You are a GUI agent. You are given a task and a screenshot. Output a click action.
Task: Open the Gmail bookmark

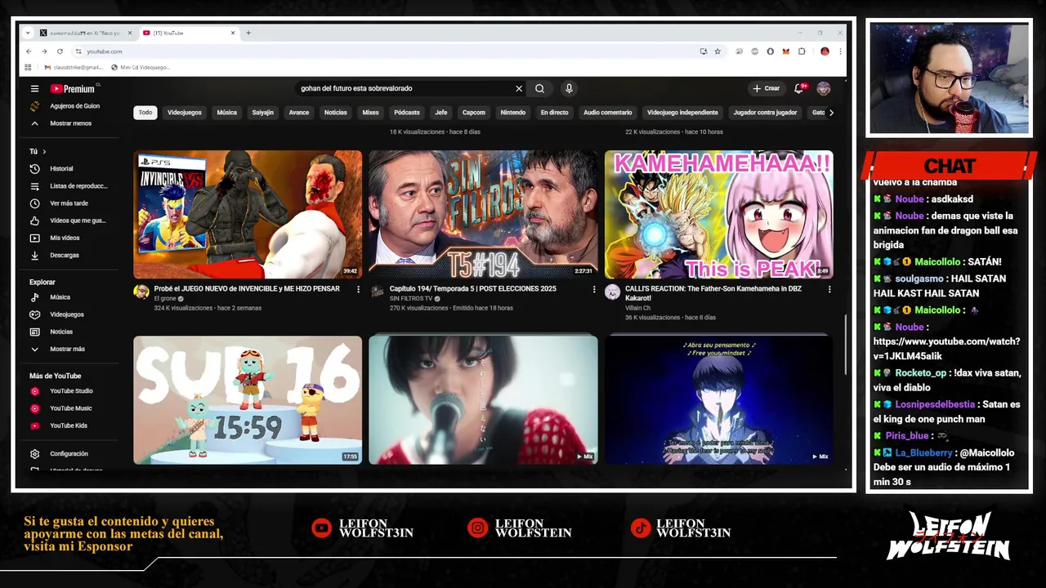[x=74, y=67]
